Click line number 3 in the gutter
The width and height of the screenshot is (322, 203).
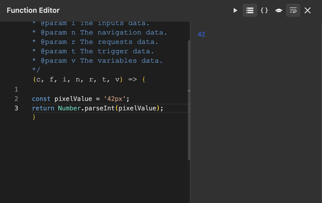click(x=16, y=108)
